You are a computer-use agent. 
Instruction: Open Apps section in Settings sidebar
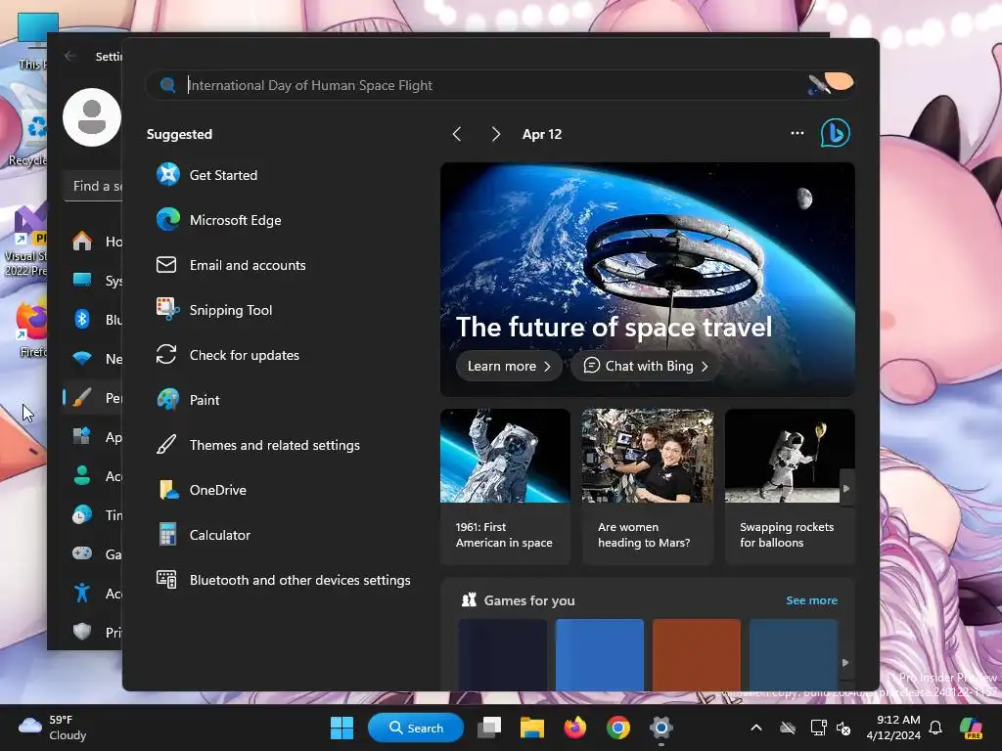[93, 437]
